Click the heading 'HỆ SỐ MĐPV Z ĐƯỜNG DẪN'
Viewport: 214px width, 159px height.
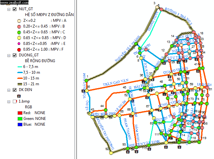pyautogui.click(x=49, y=15)
